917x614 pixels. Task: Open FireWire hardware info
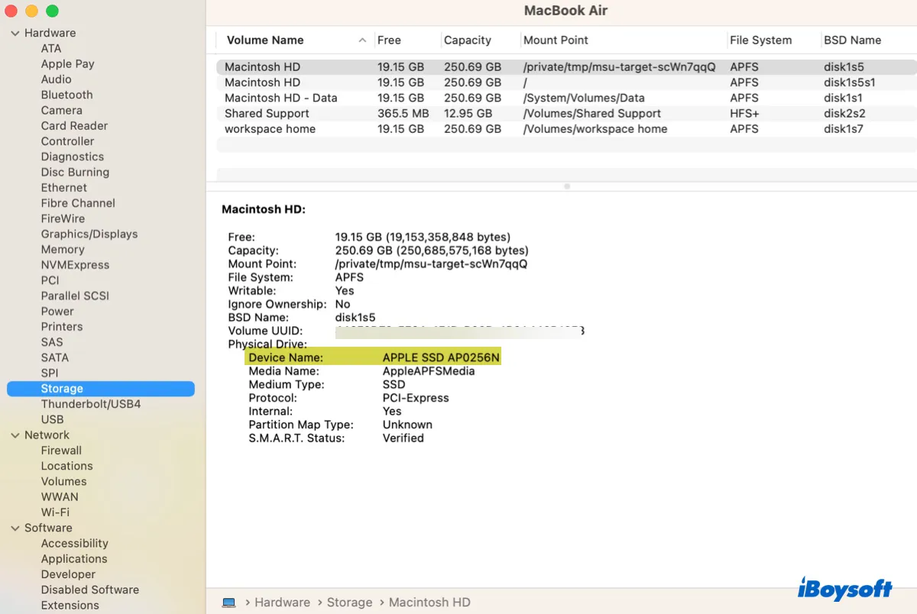pyautogui.click(x=63, y=218)
